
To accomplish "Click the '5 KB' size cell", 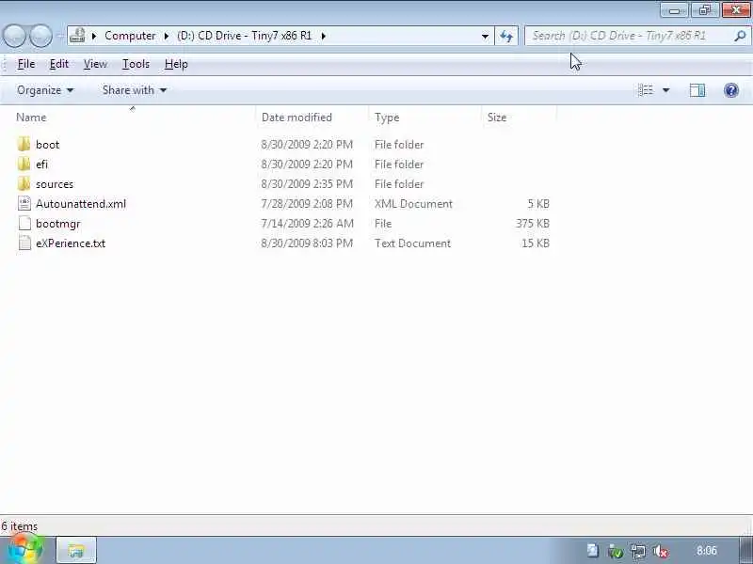I will click(x=538, y=204).
